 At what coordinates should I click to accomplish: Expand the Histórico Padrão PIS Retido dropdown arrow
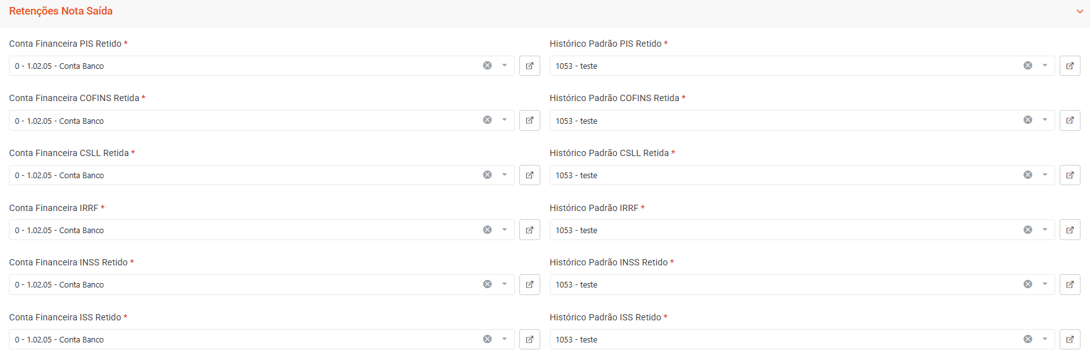[1045, 66]
